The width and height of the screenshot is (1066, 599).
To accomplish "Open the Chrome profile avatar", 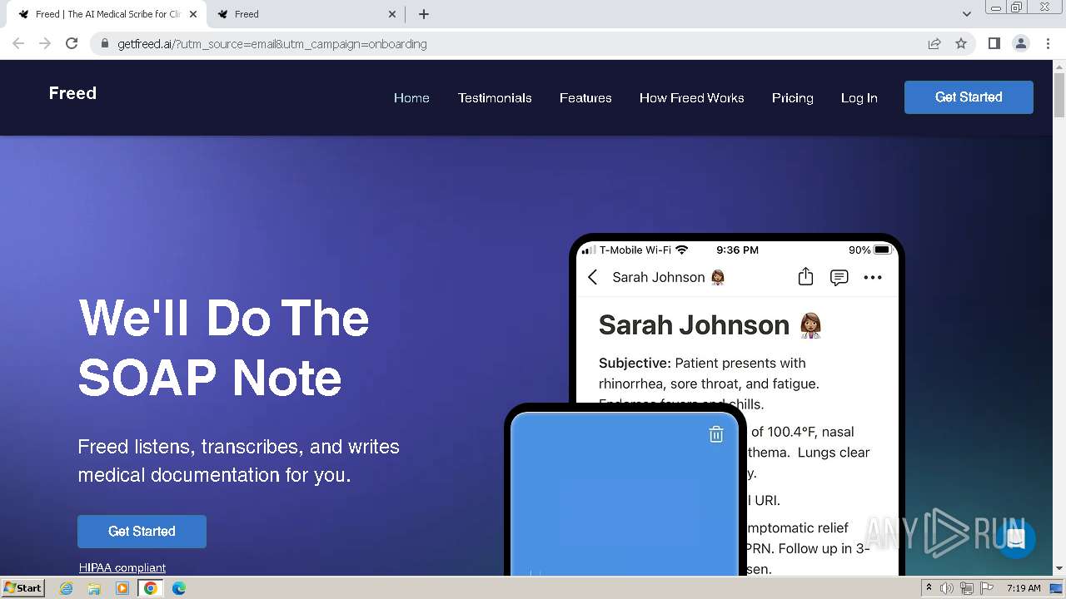I will [x=1020, y=44].
